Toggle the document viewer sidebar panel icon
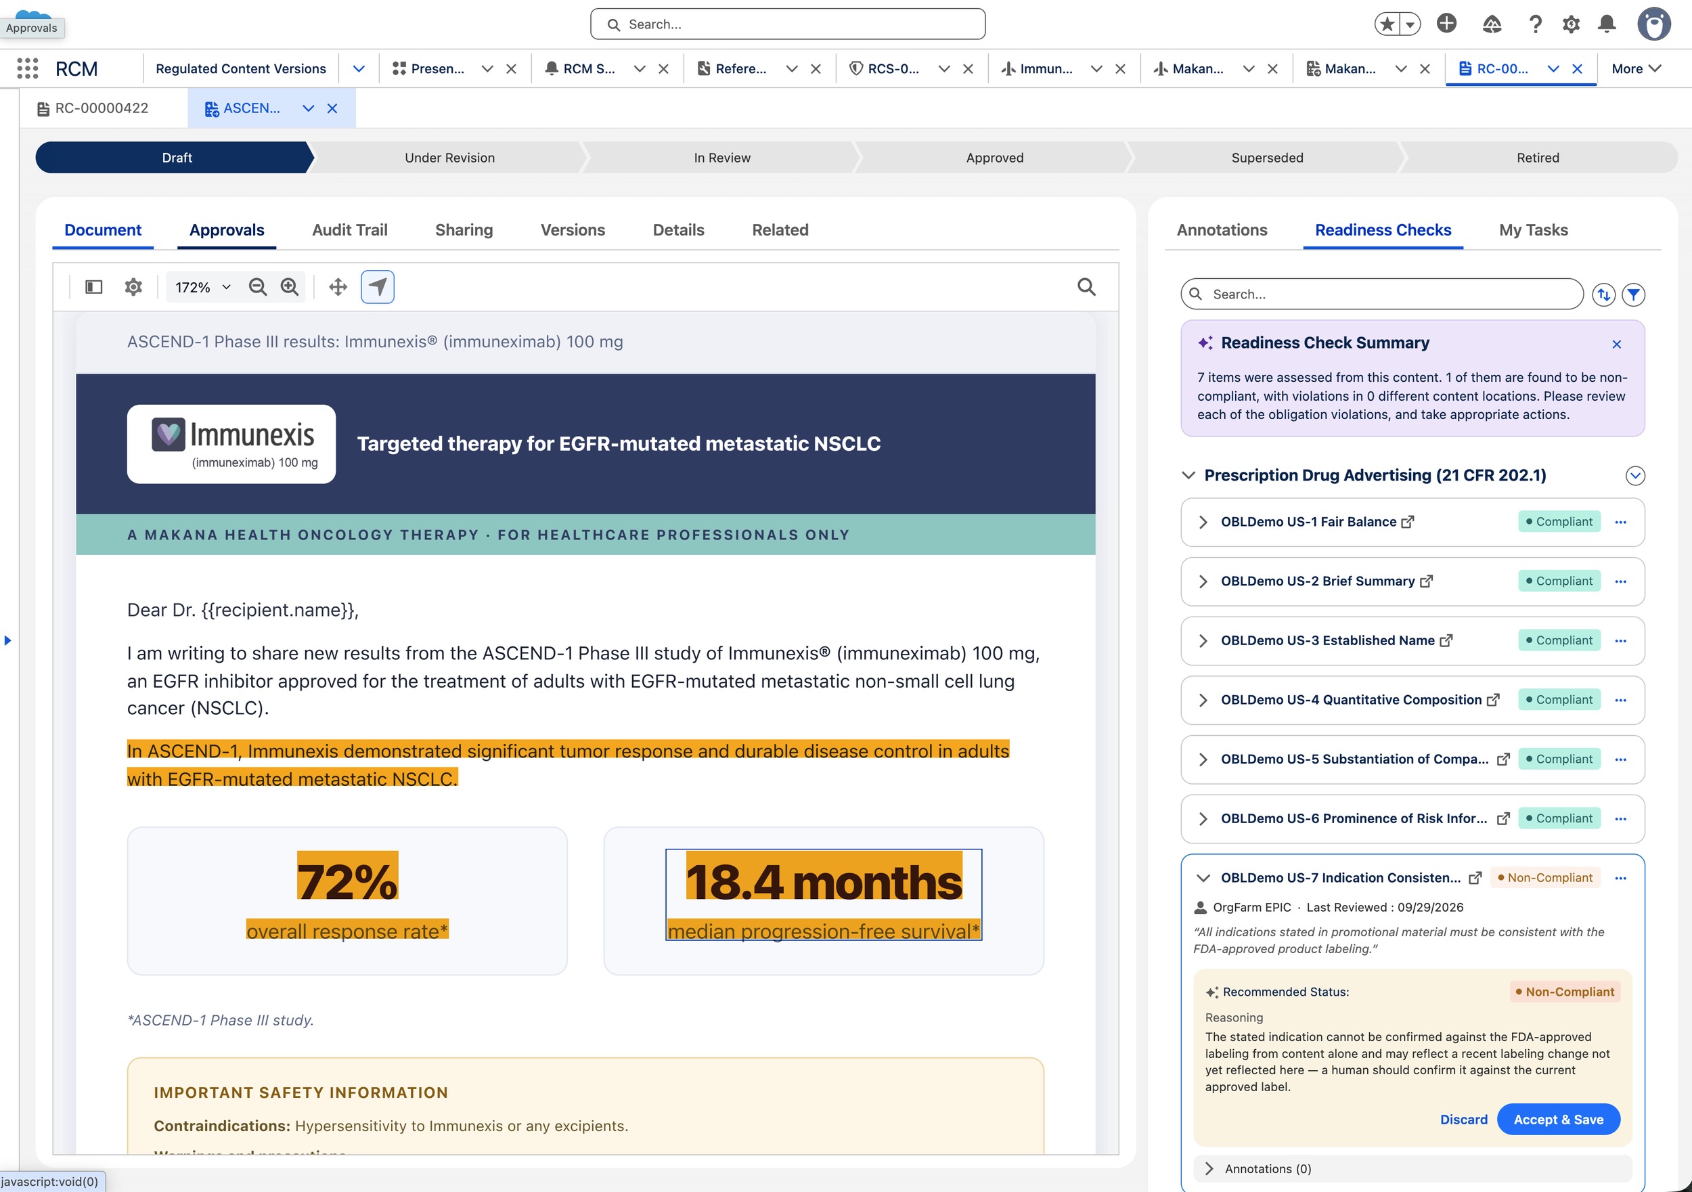Viewport: 1692px width, 1192px height. tap(93, 287)
